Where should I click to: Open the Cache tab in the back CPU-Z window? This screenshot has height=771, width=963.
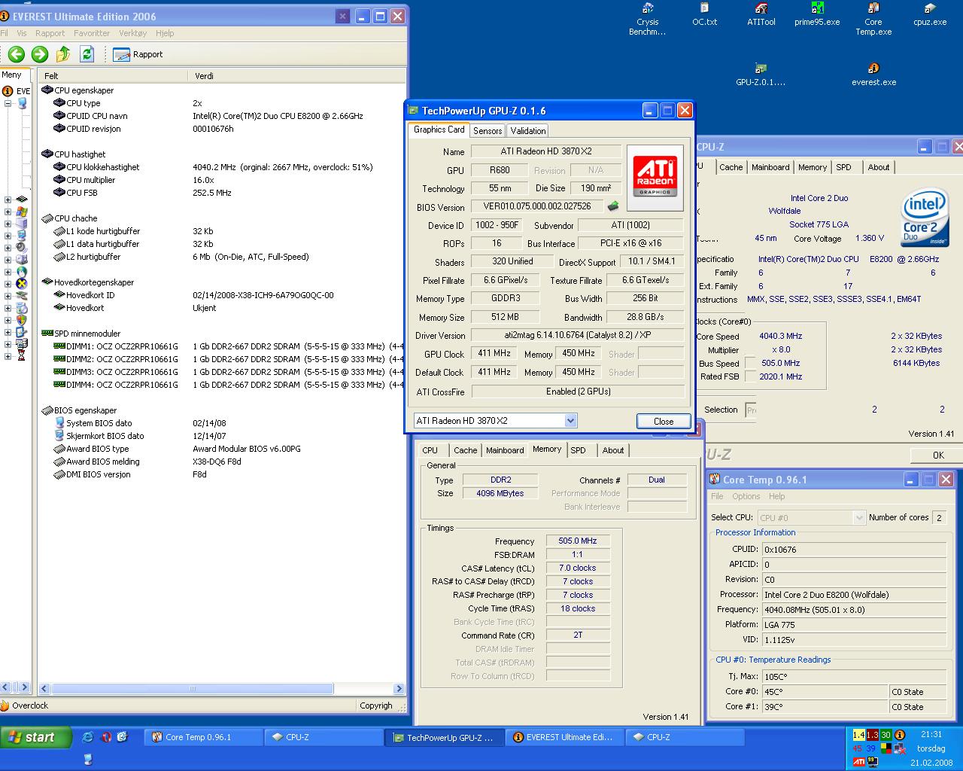(731, 167)
